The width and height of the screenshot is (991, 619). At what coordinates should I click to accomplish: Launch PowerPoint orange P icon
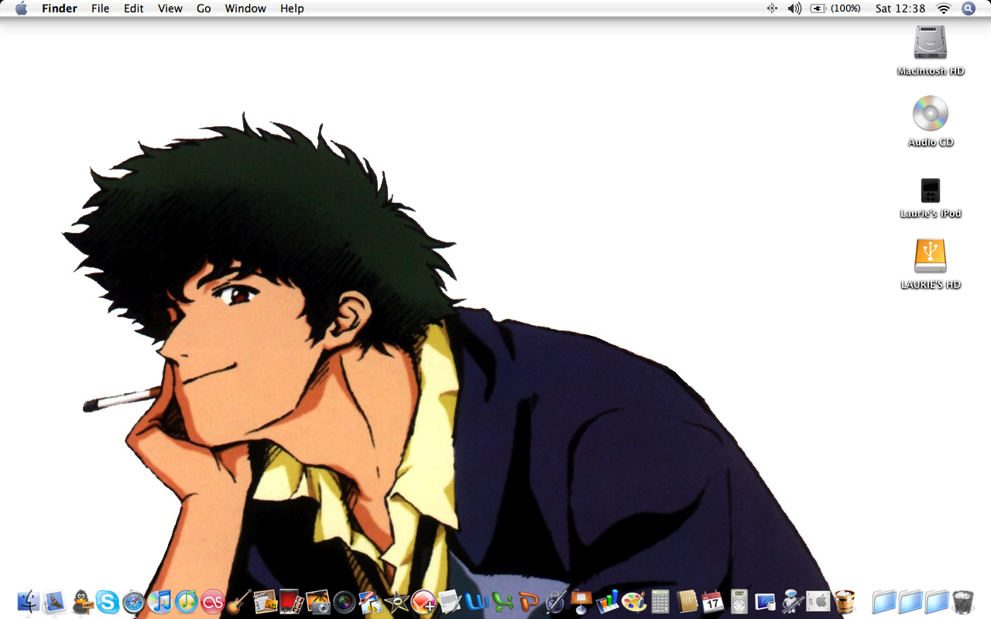(x=529, y=601)
